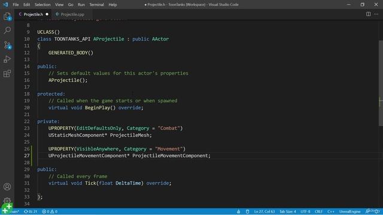Click the AProjectile class name on line 10
This screenshot has height=215, width=383.
[x=108, y=39]
